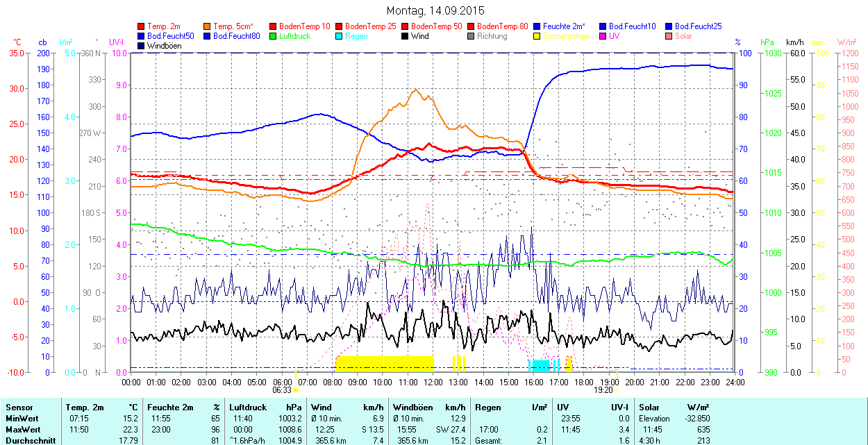
Task: Click the MinWert row label
Action: click(21, 419)
